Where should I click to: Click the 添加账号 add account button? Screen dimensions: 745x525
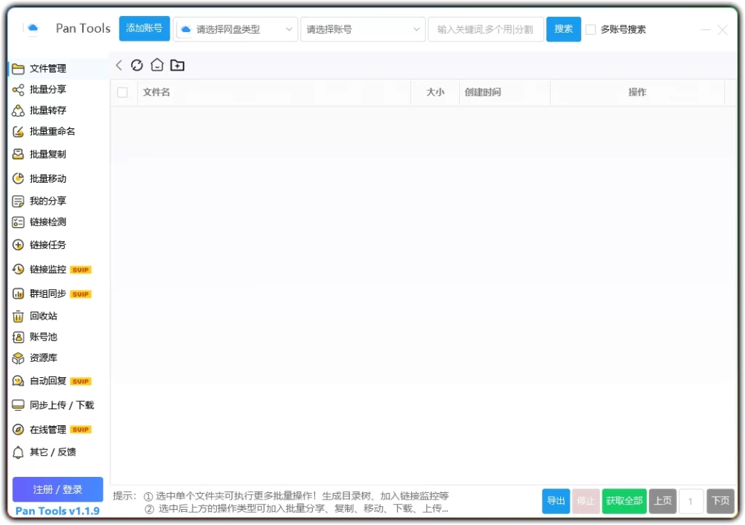143,29
